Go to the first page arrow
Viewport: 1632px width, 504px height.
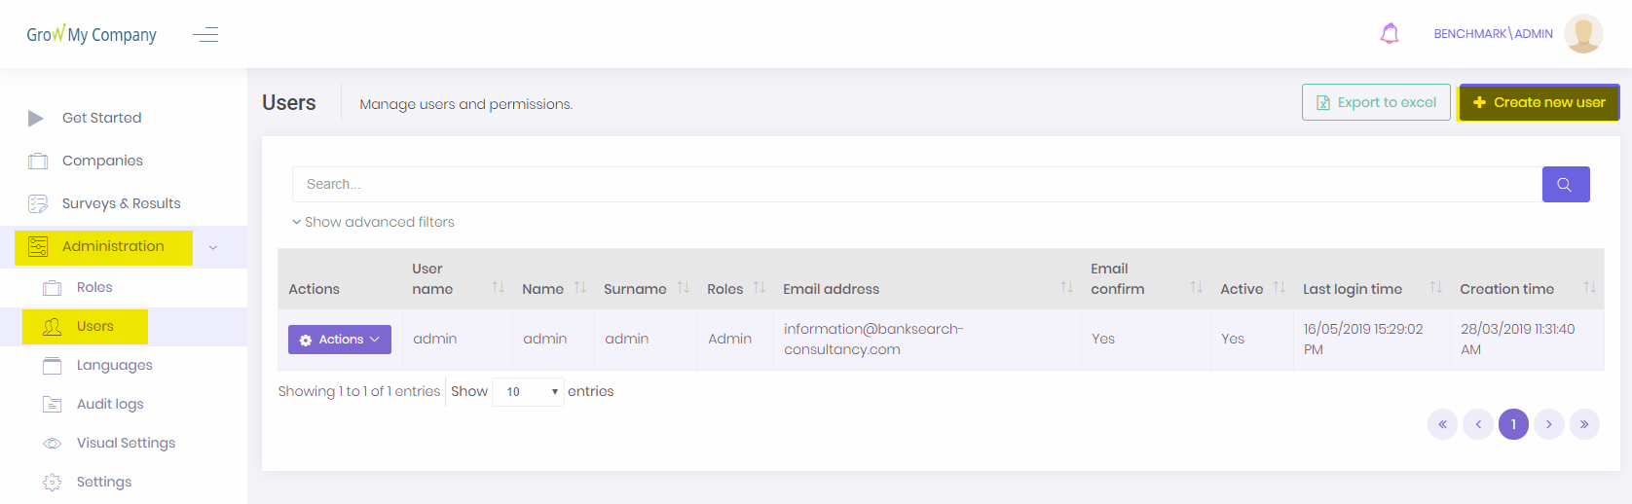[1442, 424]
